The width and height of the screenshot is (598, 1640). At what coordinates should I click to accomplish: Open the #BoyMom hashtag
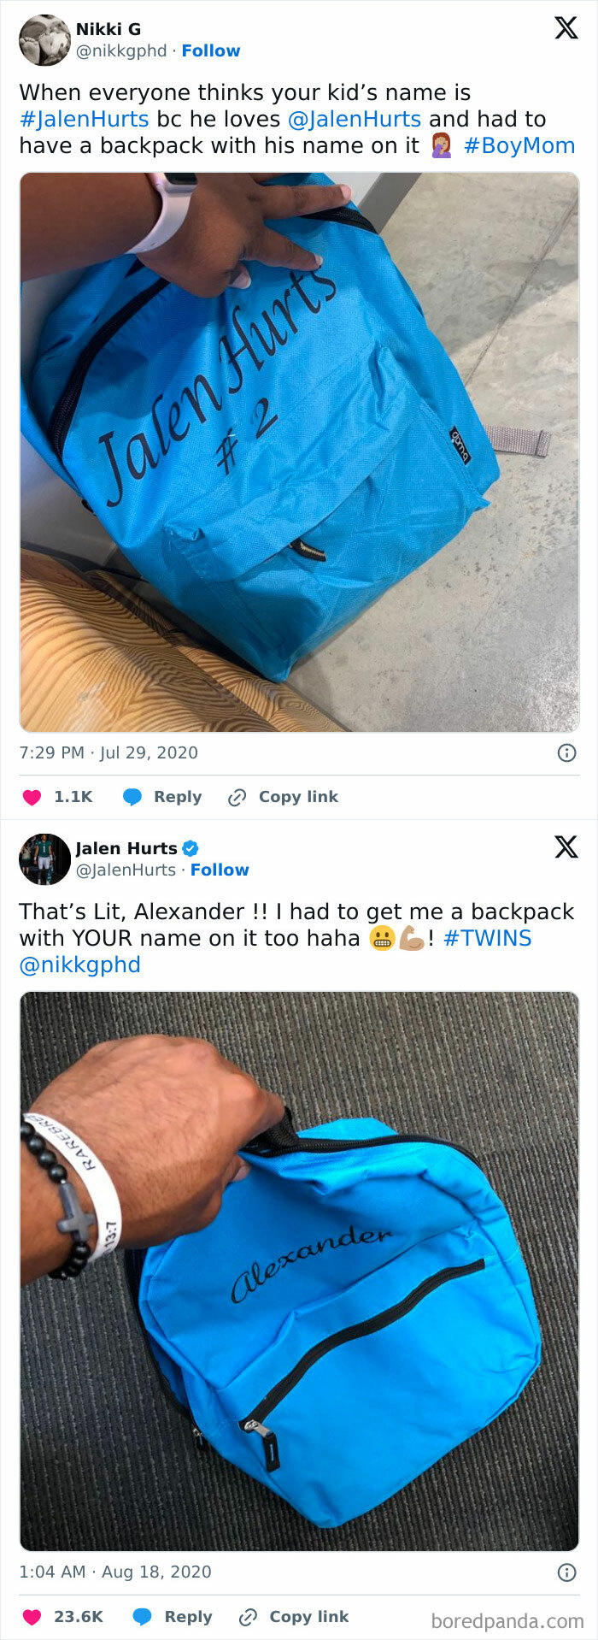[519, 145]
